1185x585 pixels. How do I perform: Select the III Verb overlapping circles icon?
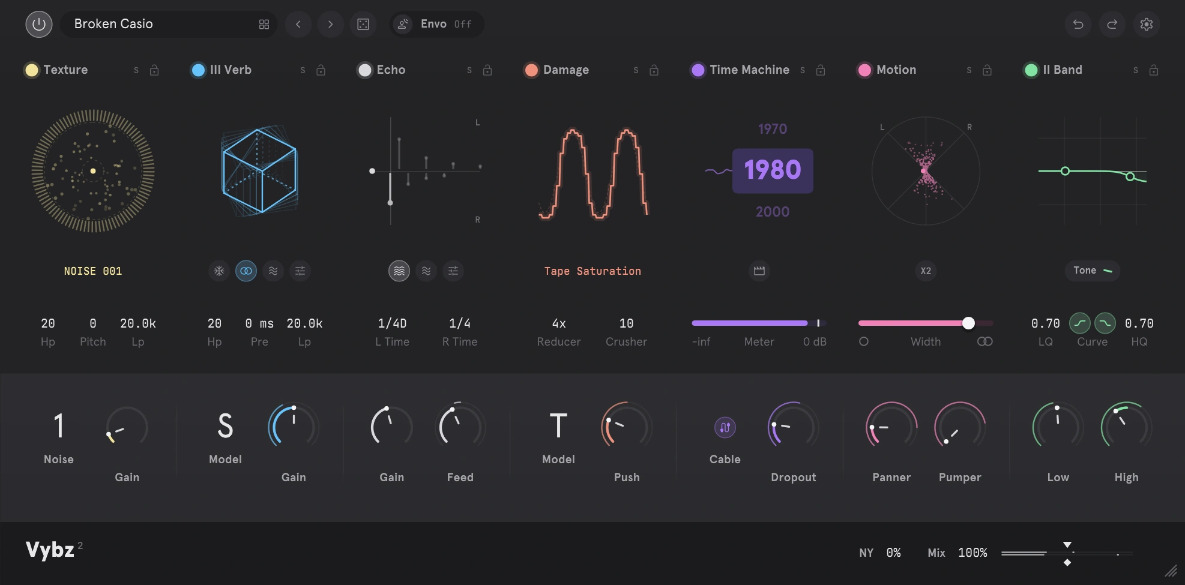[x=246, y=271]
